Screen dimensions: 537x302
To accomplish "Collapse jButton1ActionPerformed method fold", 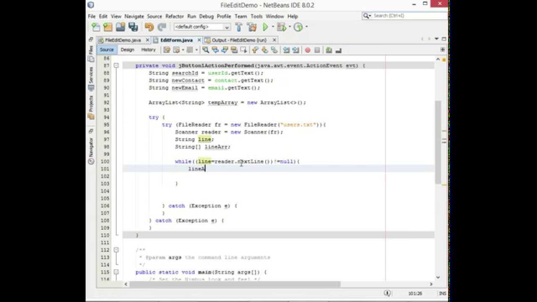I will pyautogui.click(x=116, y=65).
